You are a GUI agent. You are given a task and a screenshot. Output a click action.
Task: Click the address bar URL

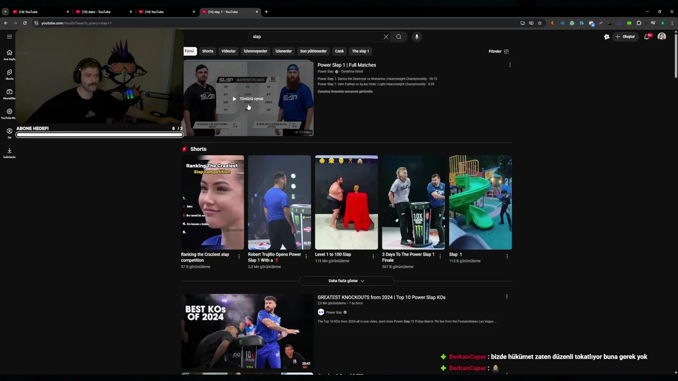(76, 23)
